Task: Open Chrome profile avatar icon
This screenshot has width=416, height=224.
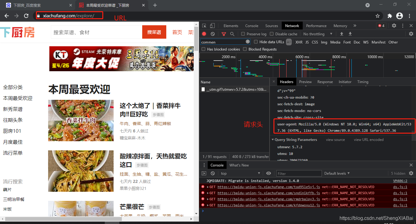Action: pyautogui.click(x=399, y=16)
